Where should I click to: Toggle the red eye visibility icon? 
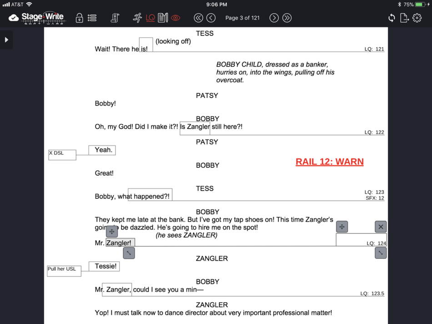[176, 18]
